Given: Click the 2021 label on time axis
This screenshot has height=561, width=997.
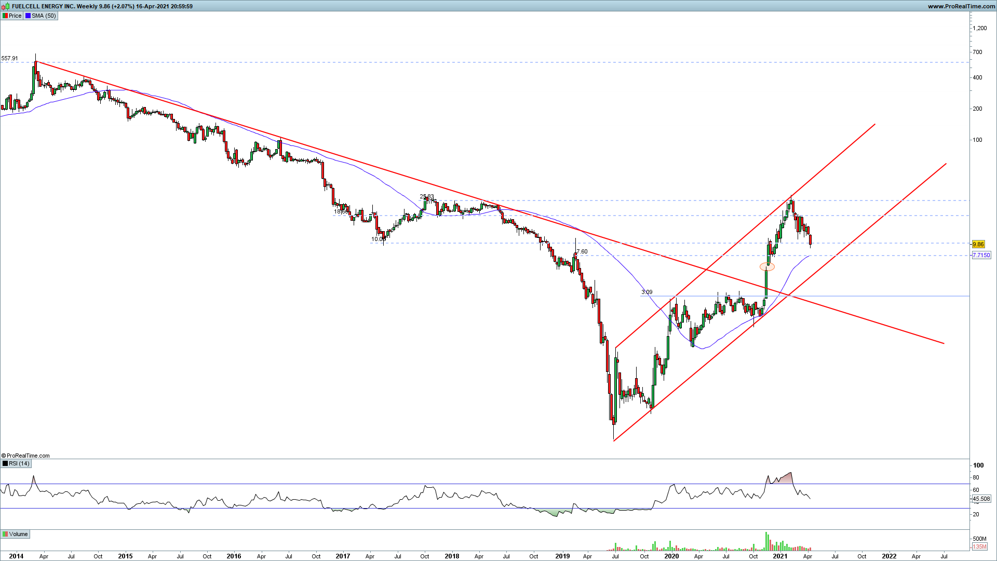Looking at the screenshot, I should click(780, 556).
